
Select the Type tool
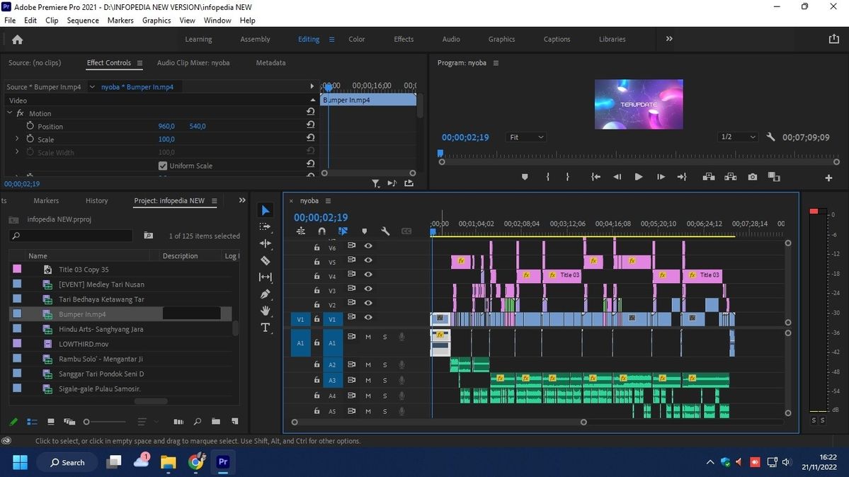point(266,328)
